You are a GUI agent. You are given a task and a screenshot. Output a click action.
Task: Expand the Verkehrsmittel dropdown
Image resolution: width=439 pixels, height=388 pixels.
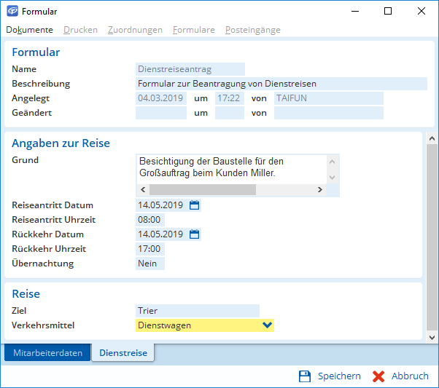click(x=267, y=325)
